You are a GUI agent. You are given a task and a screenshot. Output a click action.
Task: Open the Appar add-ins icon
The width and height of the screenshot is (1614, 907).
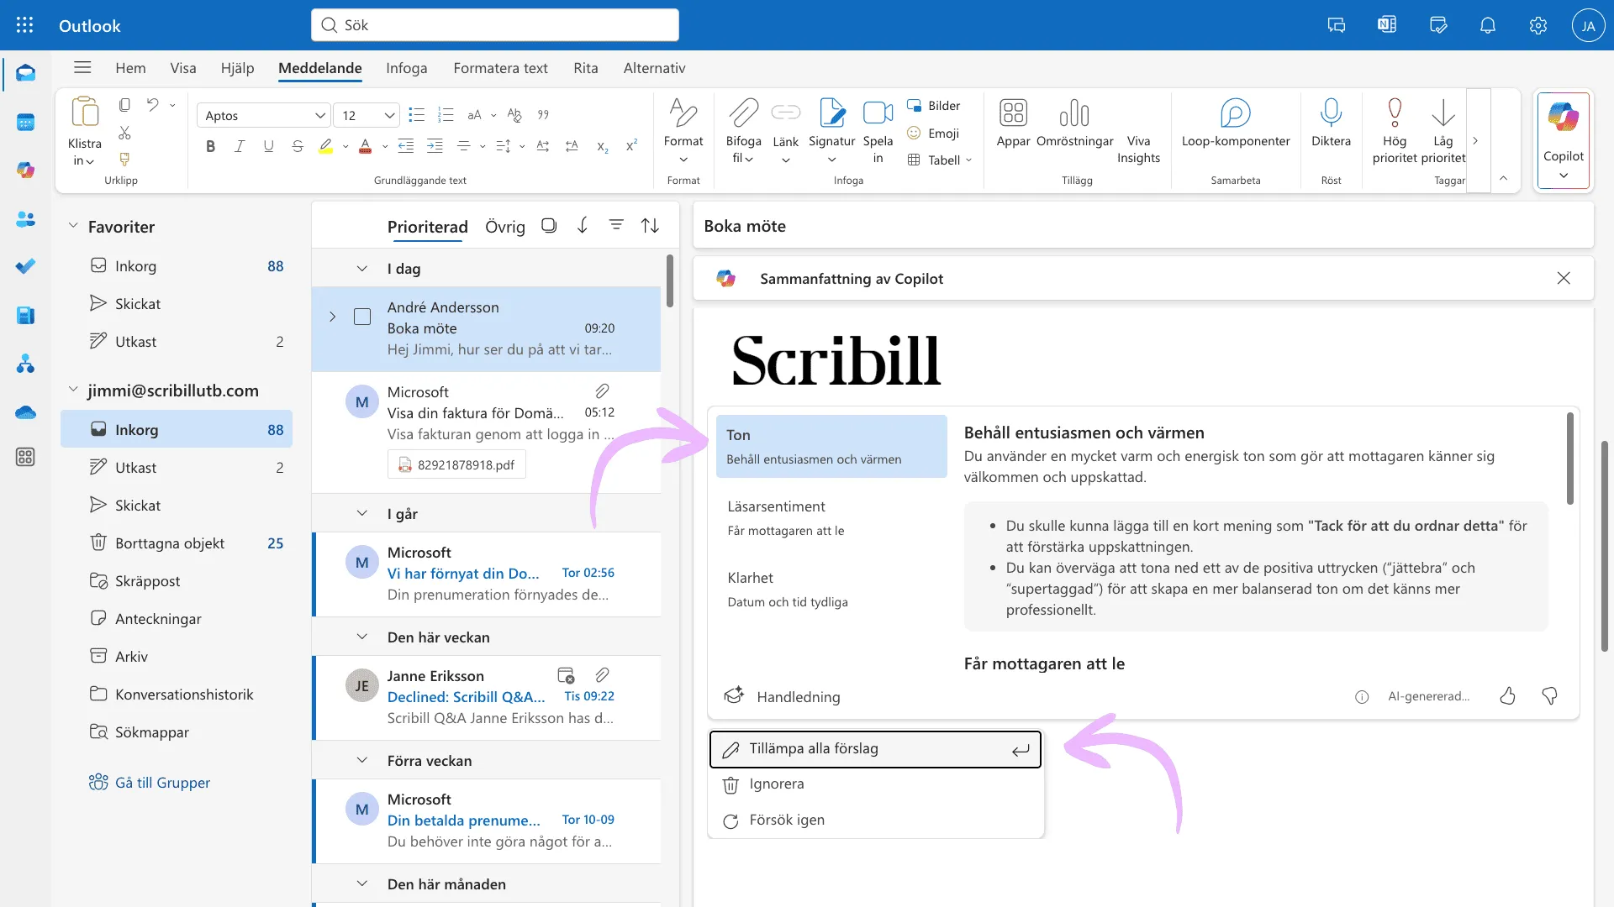point(1013,113)
